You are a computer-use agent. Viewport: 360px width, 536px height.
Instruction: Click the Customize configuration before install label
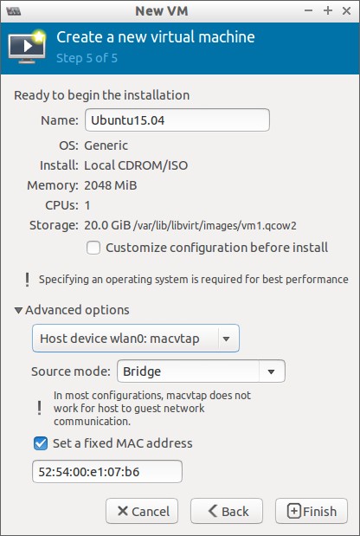(217, 248)
